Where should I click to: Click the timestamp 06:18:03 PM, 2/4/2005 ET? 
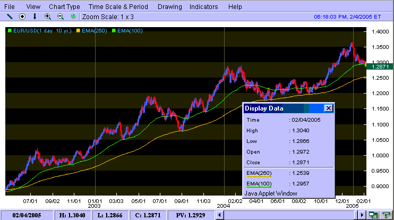347,17
